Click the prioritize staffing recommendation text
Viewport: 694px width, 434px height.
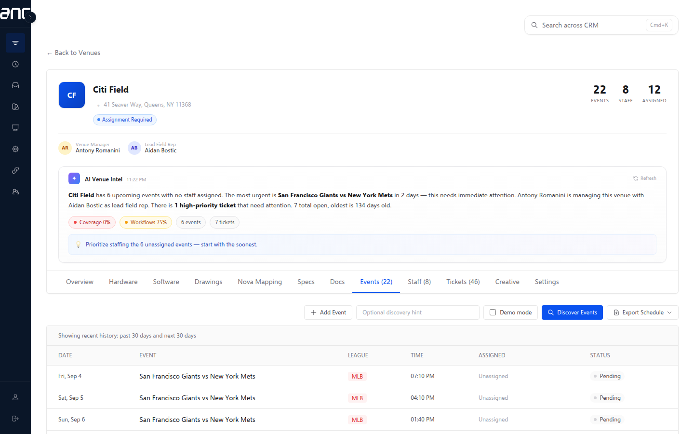172,244
